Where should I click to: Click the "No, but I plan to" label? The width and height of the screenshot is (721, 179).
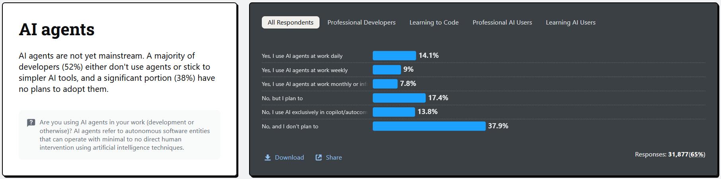point(282,98)
